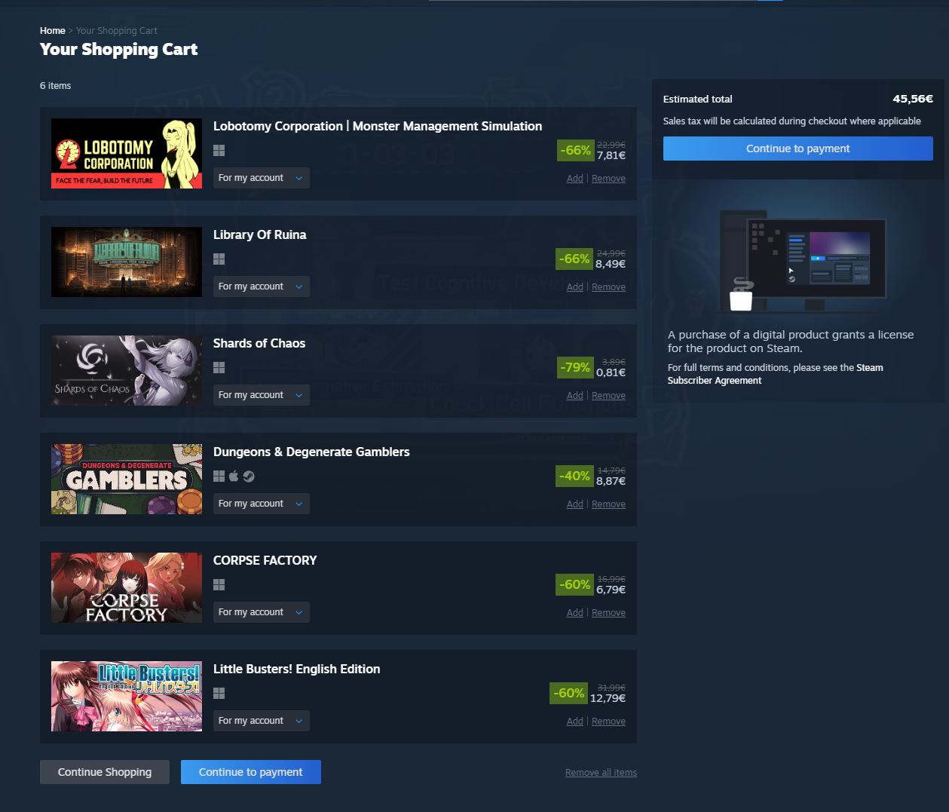This screenshot has width=949, height=812.
Task: Expand 'For my account' dropdown for Shards of Chaos
Action: [262, 395]
